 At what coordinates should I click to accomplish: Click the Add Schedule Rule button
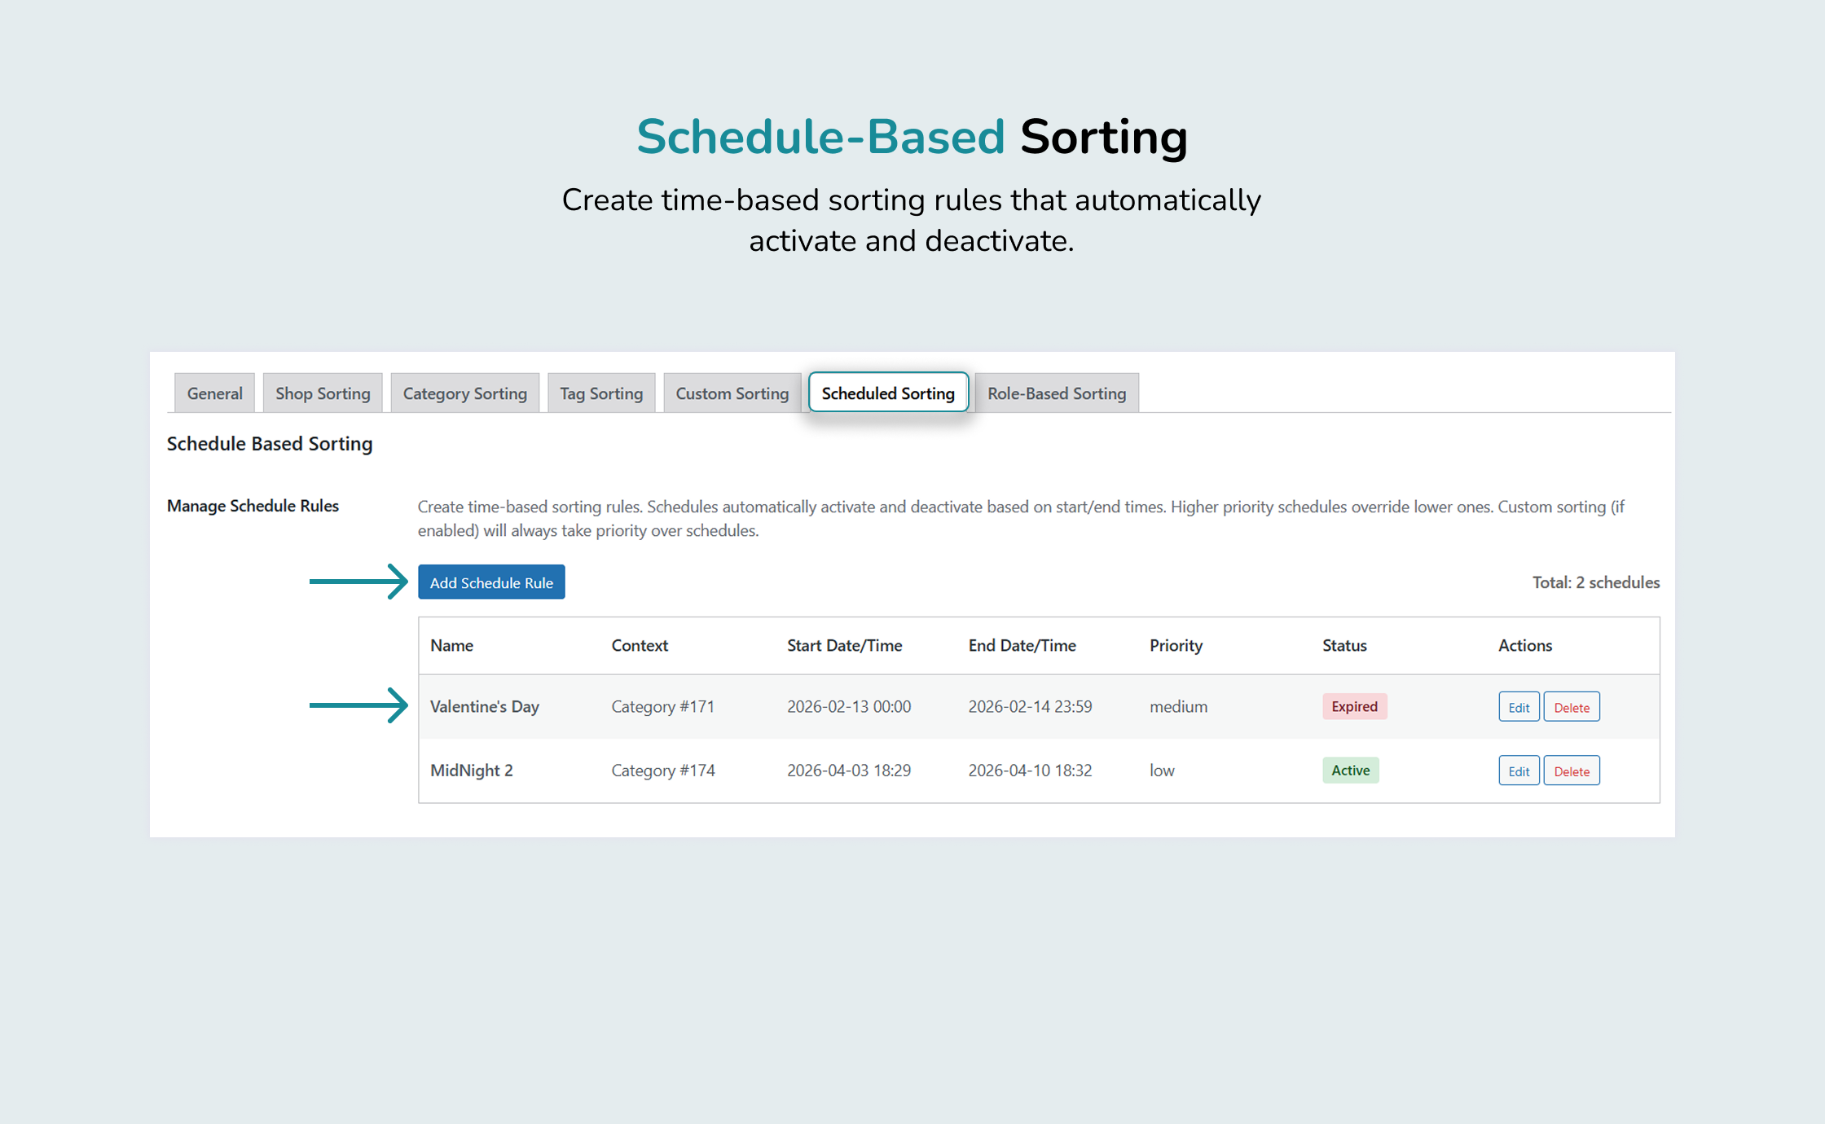(491, 582)
